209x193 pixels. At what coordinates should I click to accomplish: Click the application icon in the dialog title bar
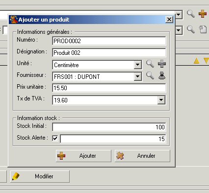tap(14, 20)
